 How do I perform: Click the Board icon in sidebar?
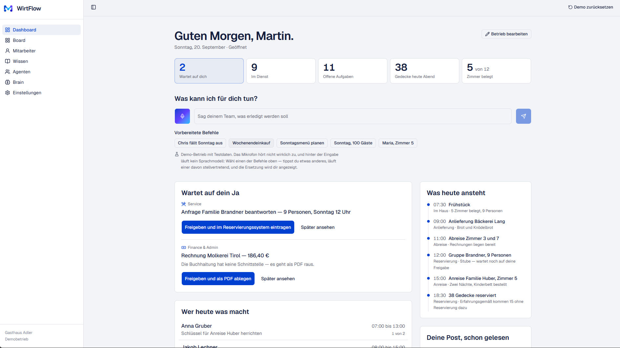click(8, 40)
